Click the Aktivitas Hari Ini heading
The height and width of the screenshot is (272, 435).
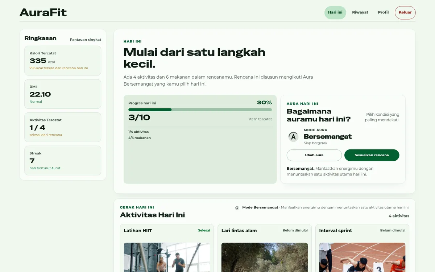pyautogui.click(x=153, y=215)
